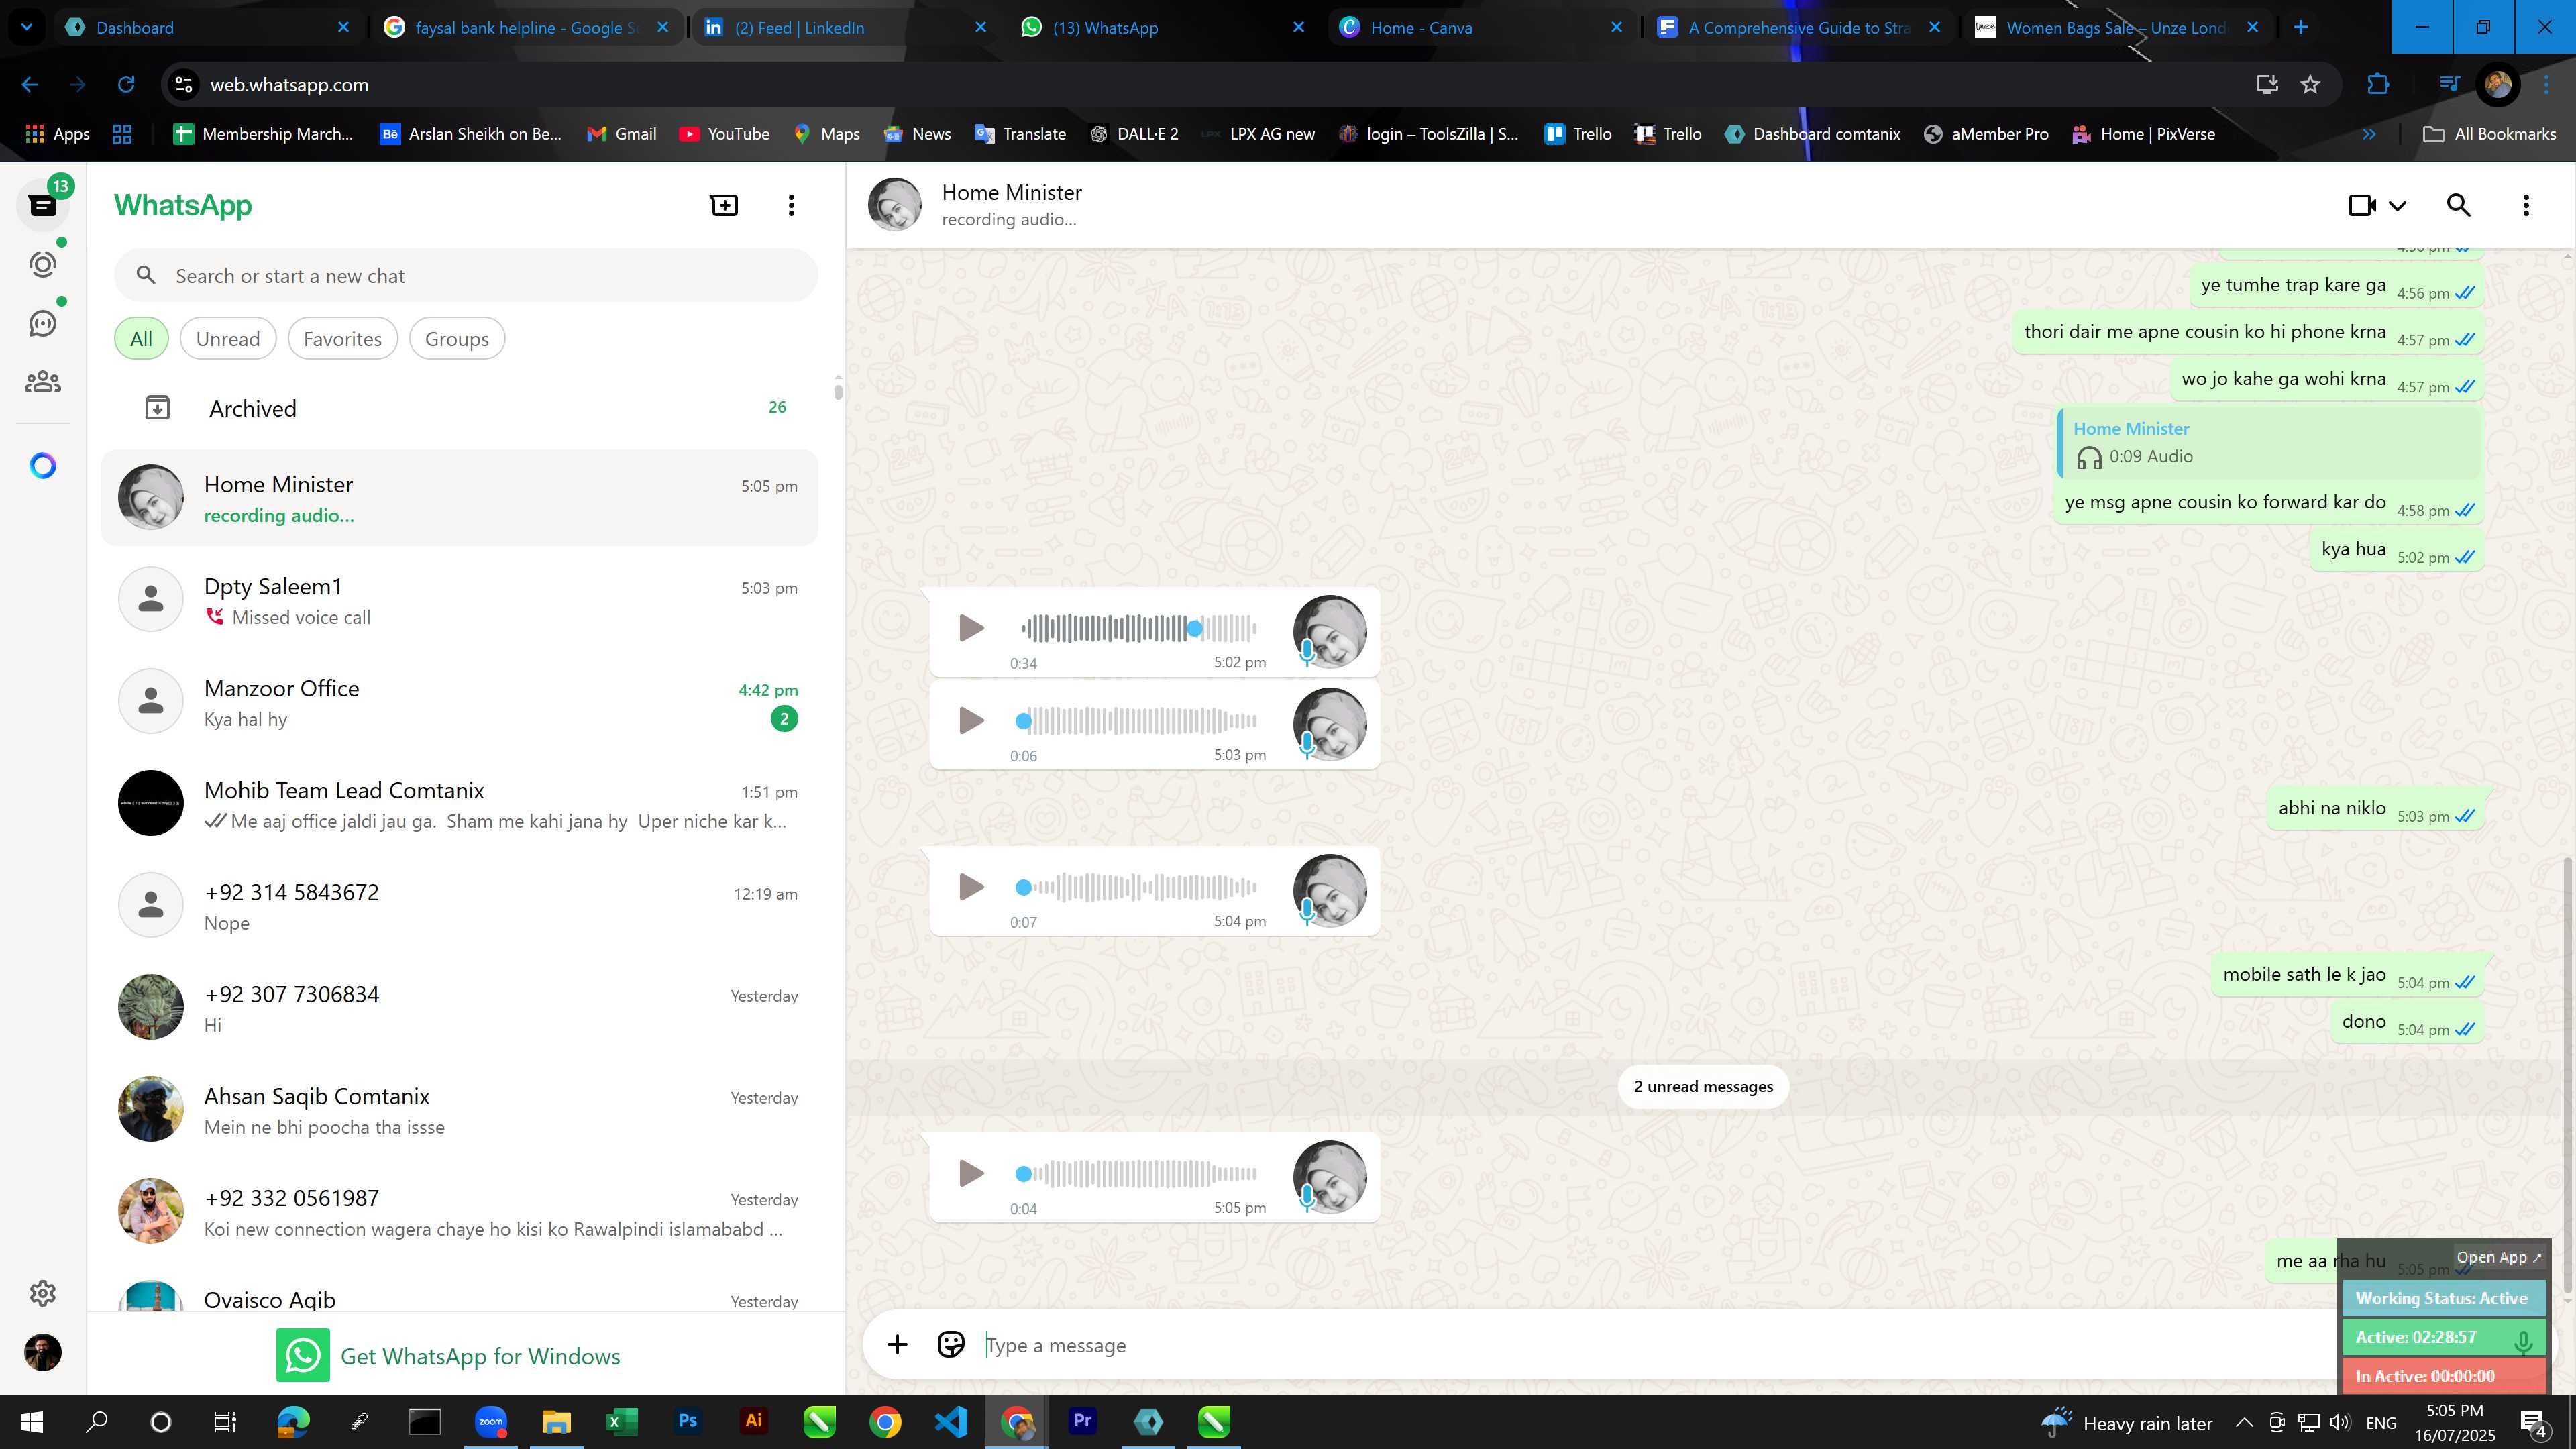Click Open App on the tracker widget
The image size is (2576, 1449).
[2498, 1258]
